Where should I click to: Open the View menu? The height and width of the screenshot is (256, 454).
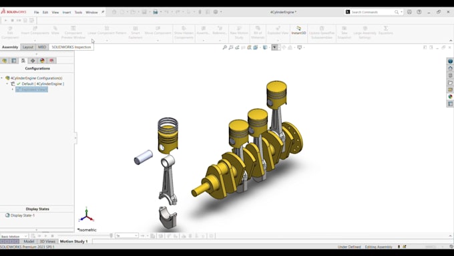pyautogui.click(x=55, y=12)
